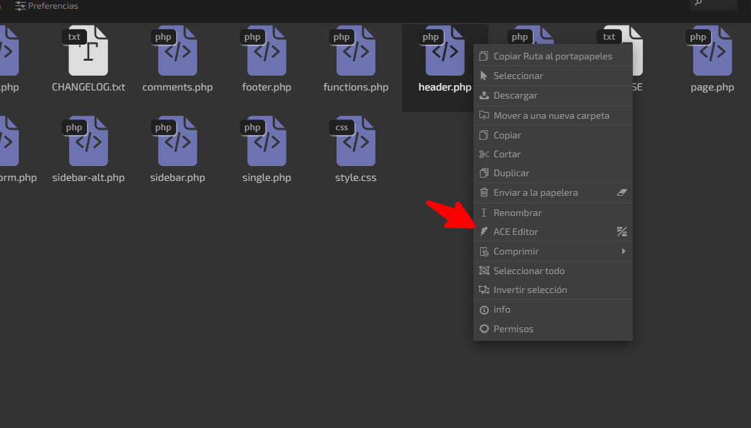
Task: Choose Enviar a la papelera
Action: [x=552, y=192]
